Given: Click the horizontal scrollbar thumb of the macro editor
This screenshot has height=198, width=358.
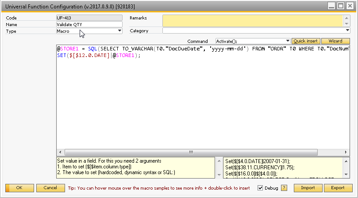Looking at the screenshot, I should 191,152.
